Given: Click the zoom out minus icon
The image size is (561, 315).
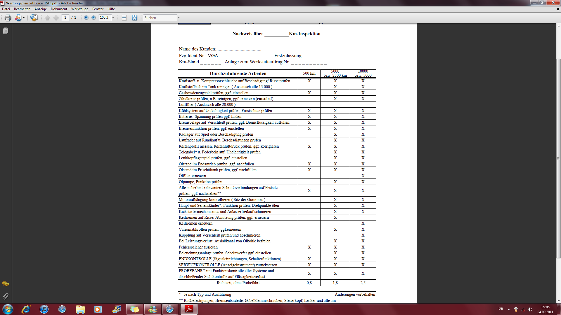Looking at the screenshot, I should pos(86,18).
